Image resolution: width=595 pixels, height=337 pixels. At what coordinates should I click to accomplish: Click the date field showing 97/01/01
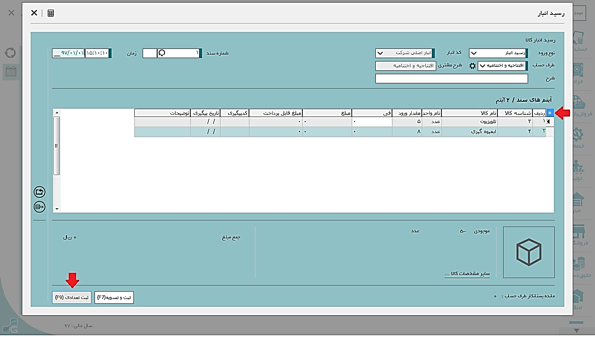pos(68,53)
